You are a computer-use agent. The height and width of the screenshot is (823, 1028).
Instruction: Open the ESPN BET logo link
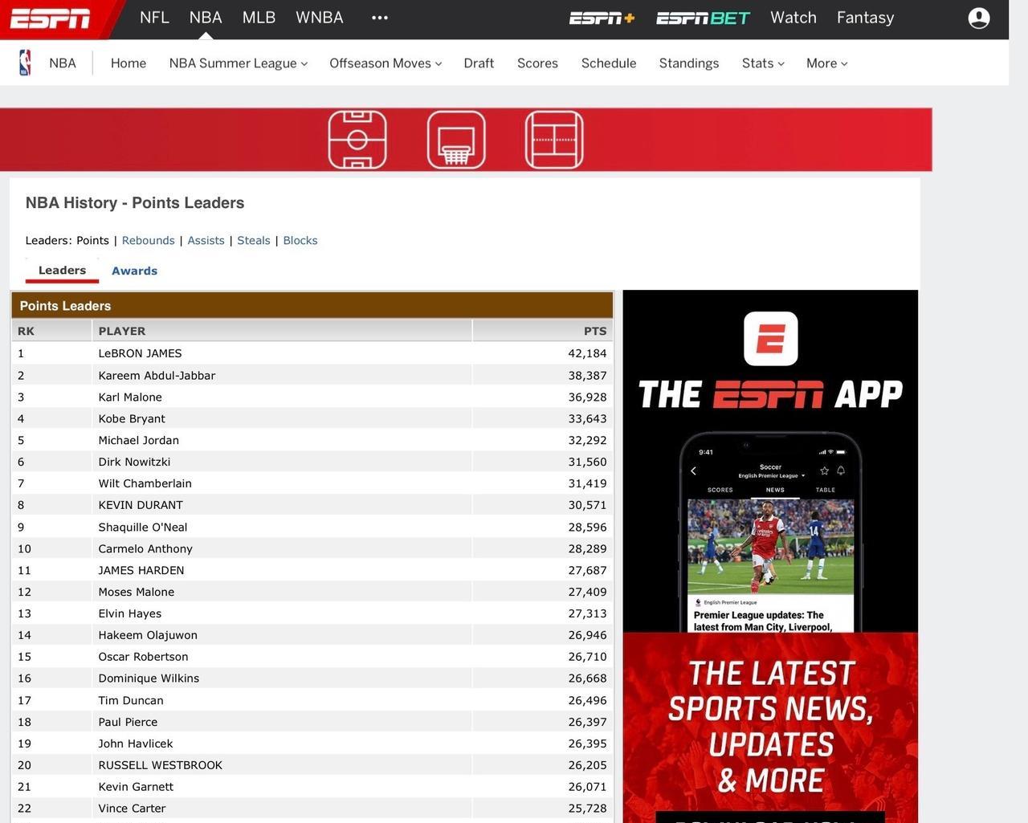click(703, 18)
